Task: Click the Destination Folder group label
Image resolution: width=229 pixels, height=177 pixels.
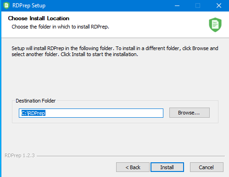Action: click(36, 101)
